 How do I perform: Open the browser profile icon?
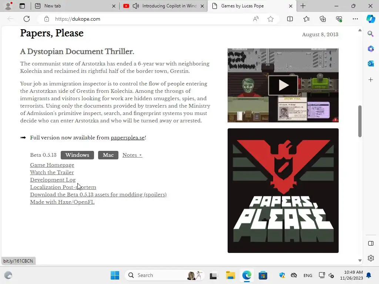(9, 6)
